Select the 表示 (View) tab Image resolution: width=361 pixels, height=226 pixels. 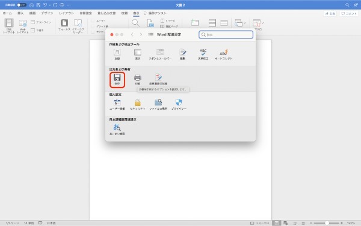point(136,13)
